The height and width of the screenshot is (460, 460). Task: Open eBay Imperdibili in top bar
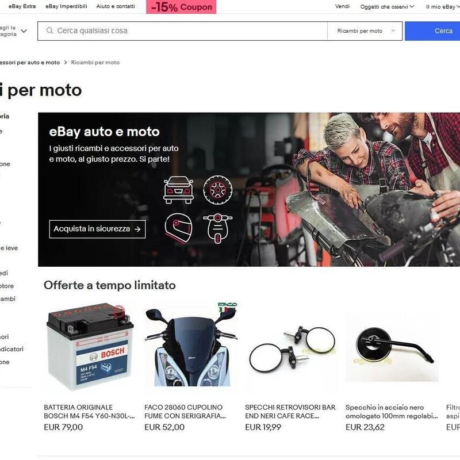pos(66,6)
